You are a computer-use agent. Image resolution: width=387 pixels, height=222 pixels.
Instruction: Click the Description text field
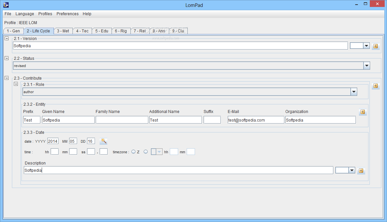(x=178, y=170)
